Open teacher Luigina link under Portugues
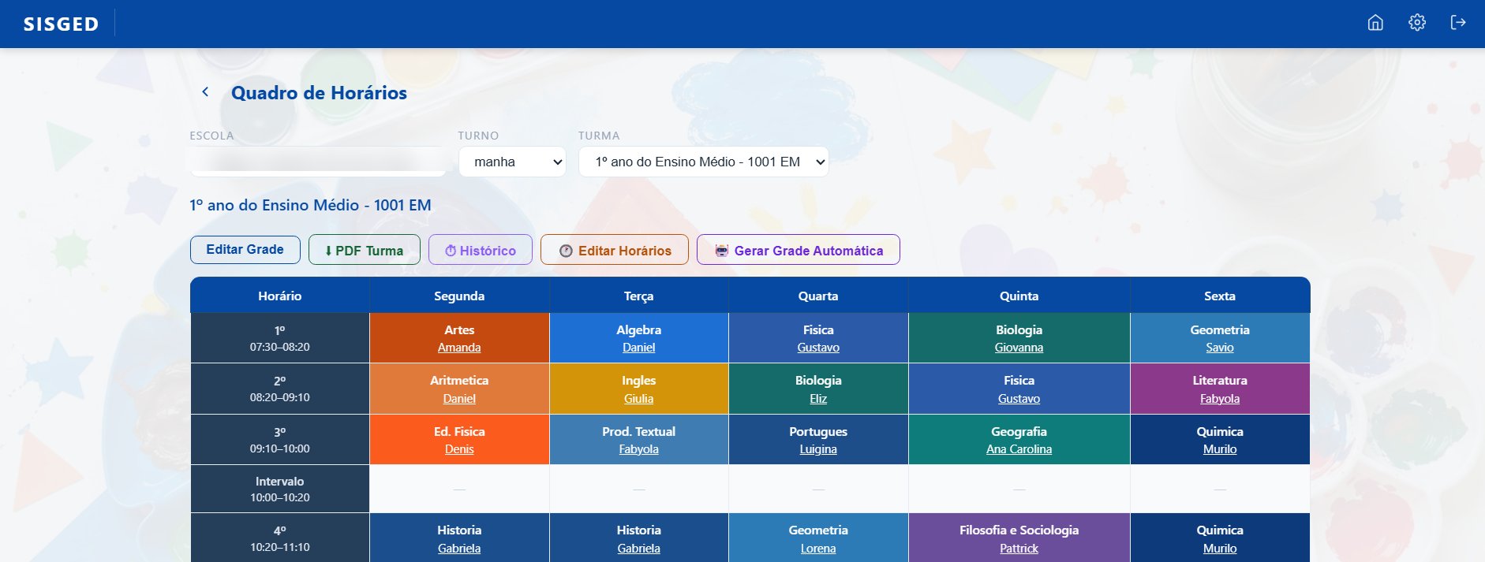 click(x=818, y=449)
